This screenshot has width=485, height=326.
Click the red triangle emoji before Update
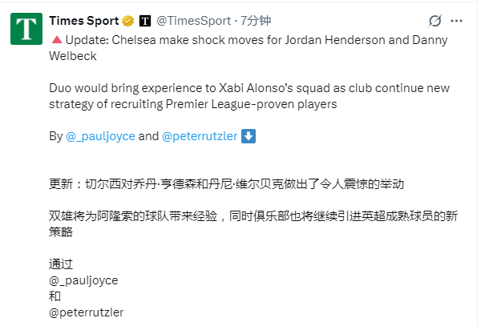57,40
